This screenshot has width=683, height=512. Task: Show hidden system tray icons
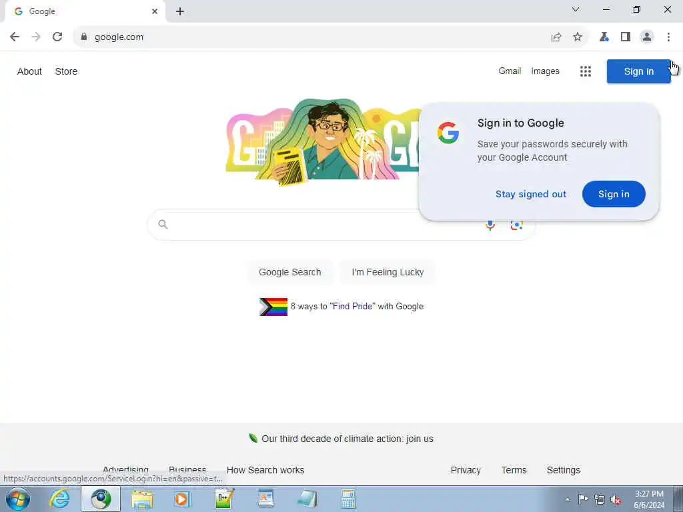click(567, 499)
